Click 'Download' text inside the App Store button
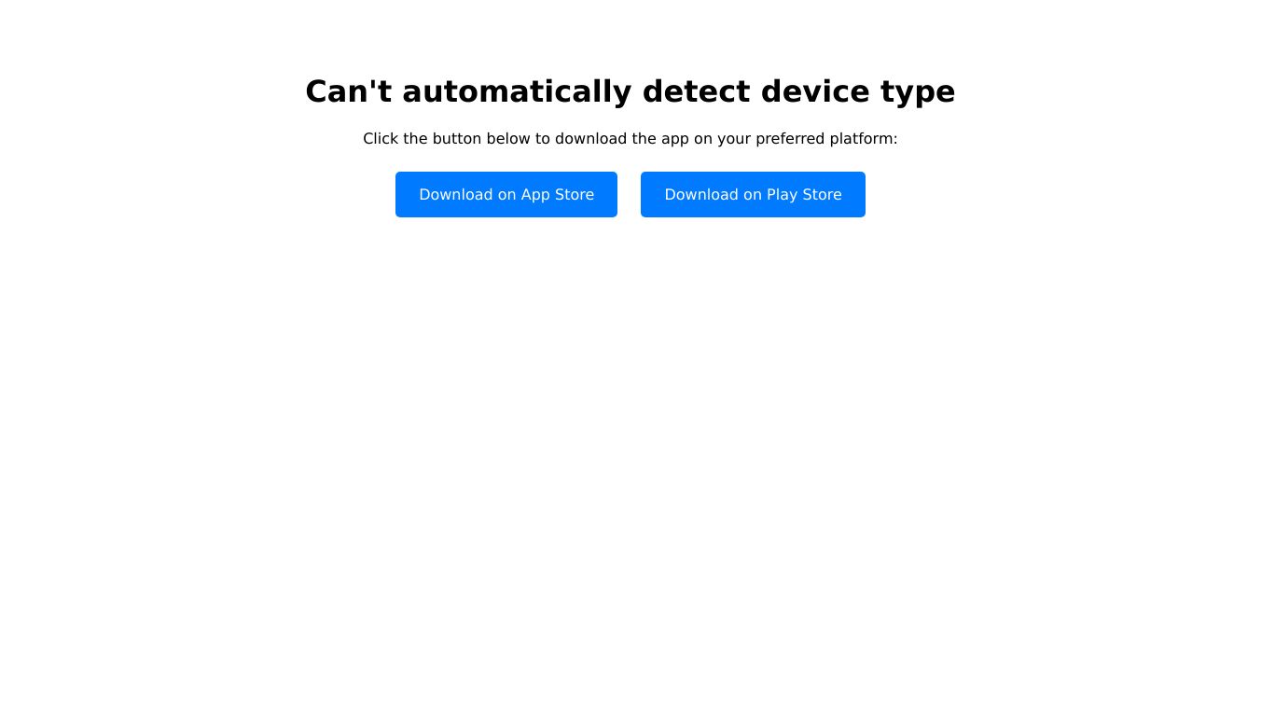Viewport: 1261px width, 709px height. coord(456,194)
